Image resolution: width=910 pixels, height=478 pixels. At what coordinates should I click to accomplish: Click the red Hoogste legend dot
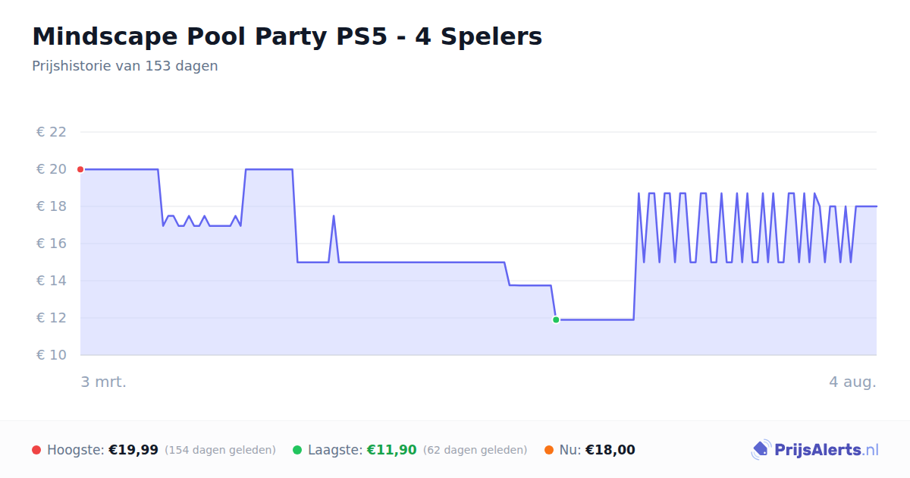(x=36, y=450)
